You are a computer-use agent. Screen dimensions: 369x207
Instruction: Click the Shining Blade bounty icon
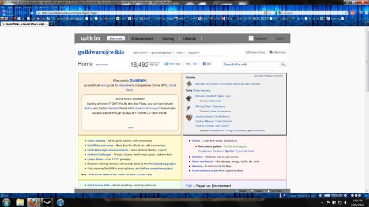tap(189, 108)
